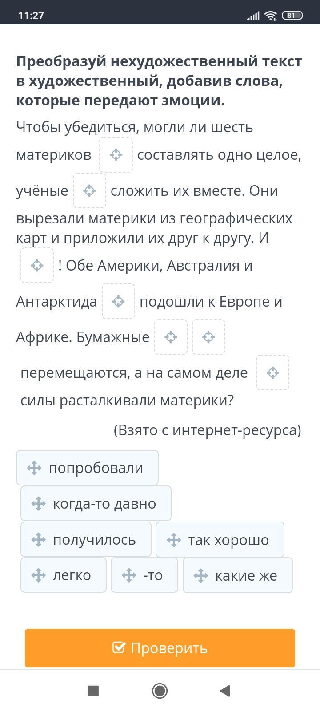The height and width of the screenshot is (712, 320).
Task: Click the second slot after 'Бумажные'
Action: tap(208, 337)
